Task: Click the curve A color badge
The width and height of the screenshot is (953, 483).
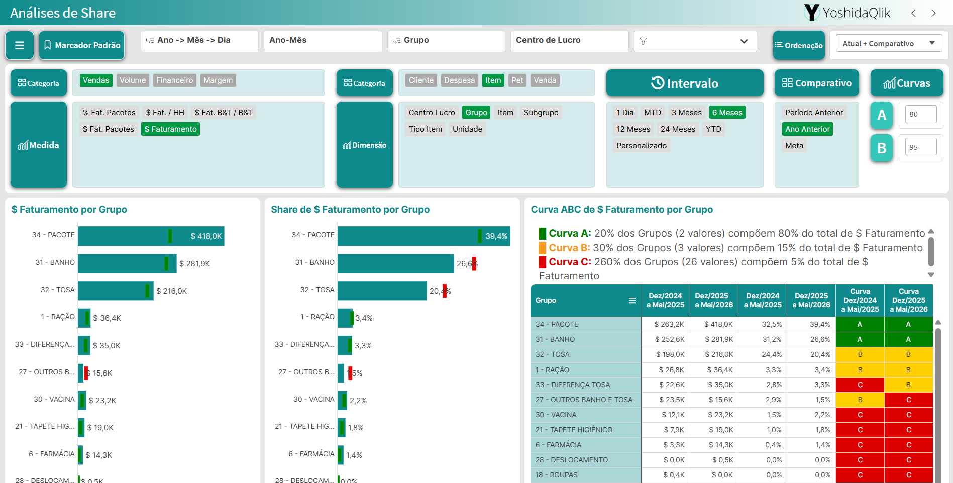Action: pos(882,115)
